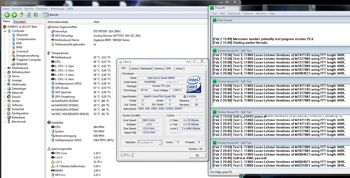This screenshot has width=350, height=178.
Task: Click the Wert column header
Action: 97,22
